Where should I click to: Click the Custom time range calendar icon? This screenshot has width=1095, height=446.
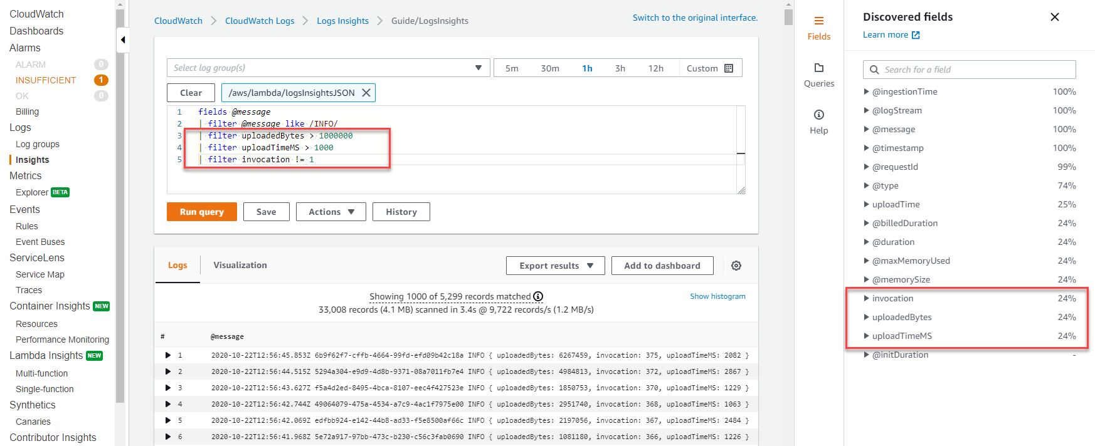tap(729, 68)
